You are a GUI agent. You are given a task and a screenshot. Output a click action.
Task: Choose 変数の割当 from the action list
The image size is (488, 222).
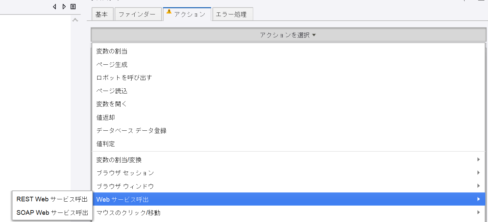(288, 51)
